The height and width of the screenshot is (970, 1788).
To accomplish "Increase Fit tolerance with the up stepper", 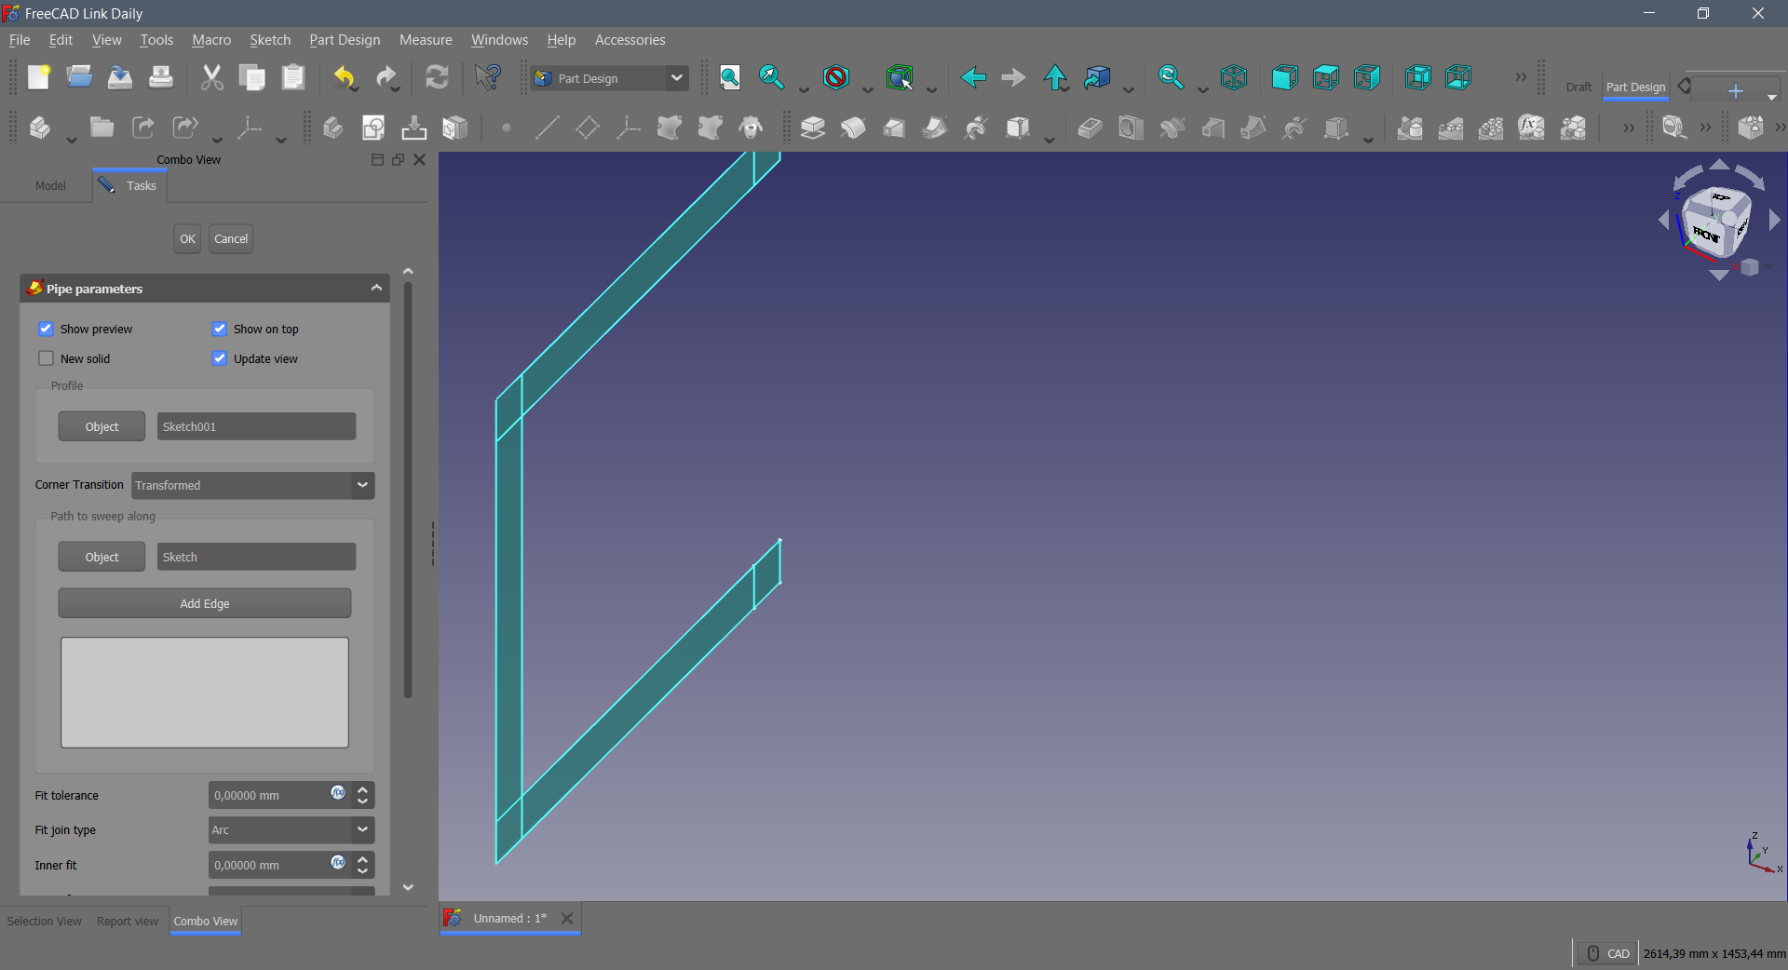I will pyautogui.click(x=362, y=789).
